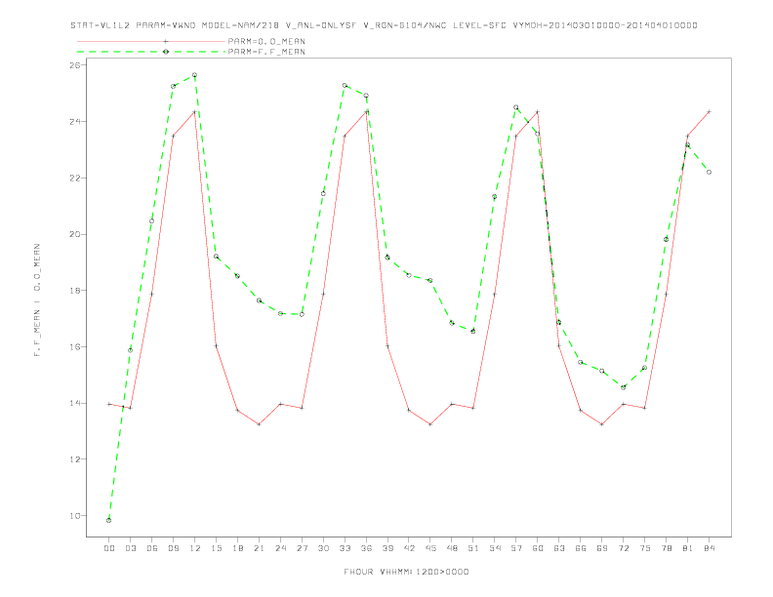Click x-axis tick label 00

[x=109, y=548]
